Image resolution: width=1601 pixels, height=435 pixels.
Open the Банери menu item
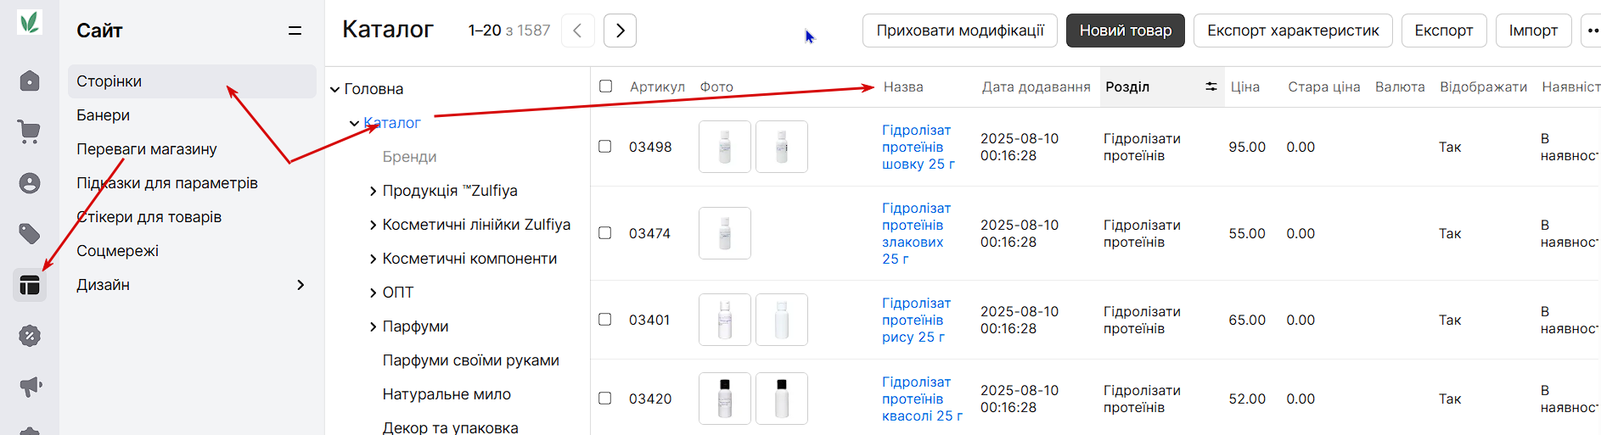(x=103, y=115)
